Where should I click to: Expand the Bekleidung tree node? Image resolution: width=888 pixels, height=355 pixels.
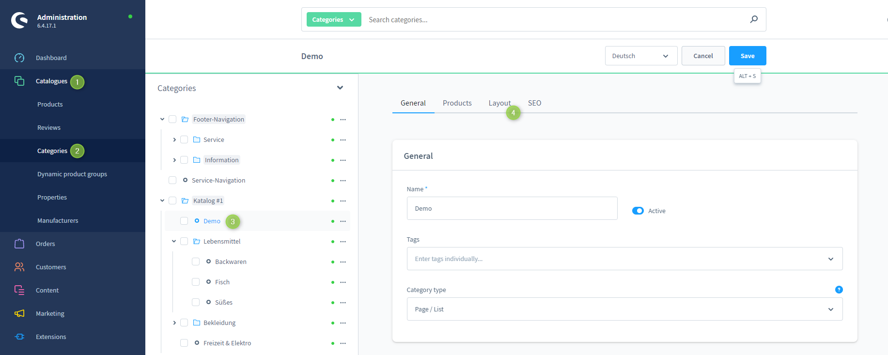point(174,323)
